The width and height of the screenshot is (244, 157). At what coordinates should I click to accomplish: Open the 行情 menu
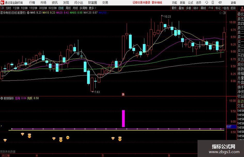pyautogui.click(x=32, y=3)
